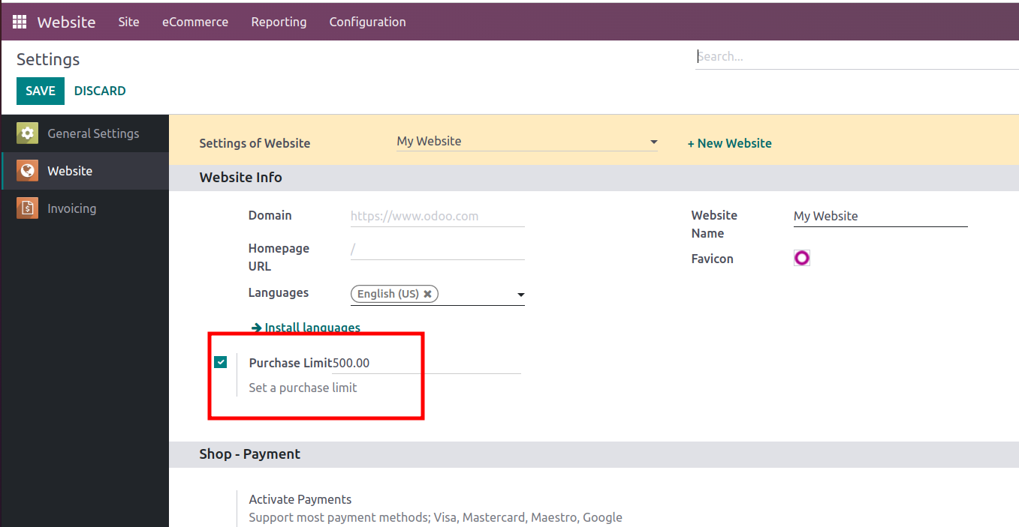Uncheck the Purchase Limit checkbox

[x=221, y=363]
